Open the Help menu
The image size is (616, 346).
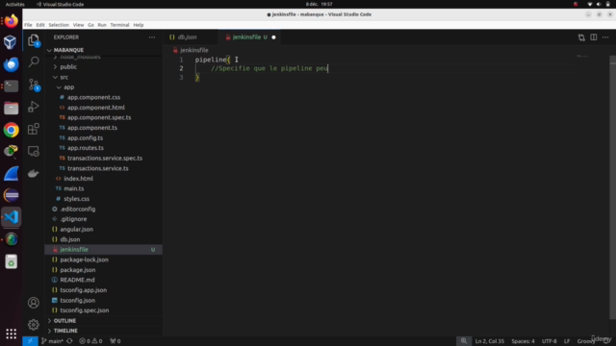[x=139, y=25]
